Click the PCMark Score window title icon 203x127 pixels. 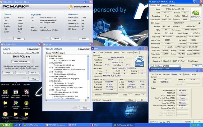2,44
